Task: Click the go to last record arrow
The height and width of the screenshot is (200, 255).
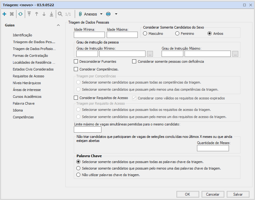Action: point(51,14)
